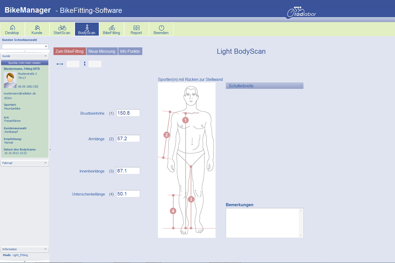The width and height of the screenshot is (395, 263).
Task: Click the Unterschenkellänge value field
Action: 128,194
